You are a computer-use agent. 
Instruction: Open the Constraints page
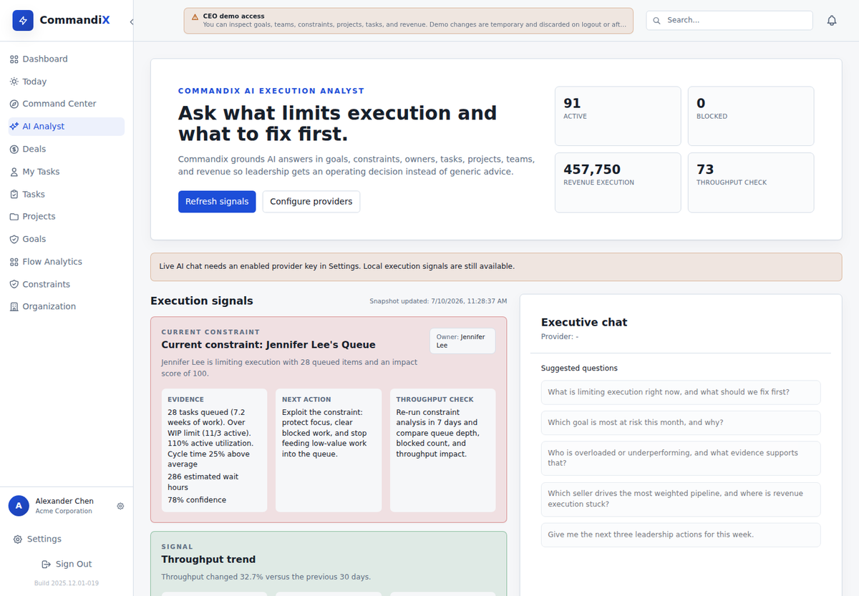click(x=66, y=284)
